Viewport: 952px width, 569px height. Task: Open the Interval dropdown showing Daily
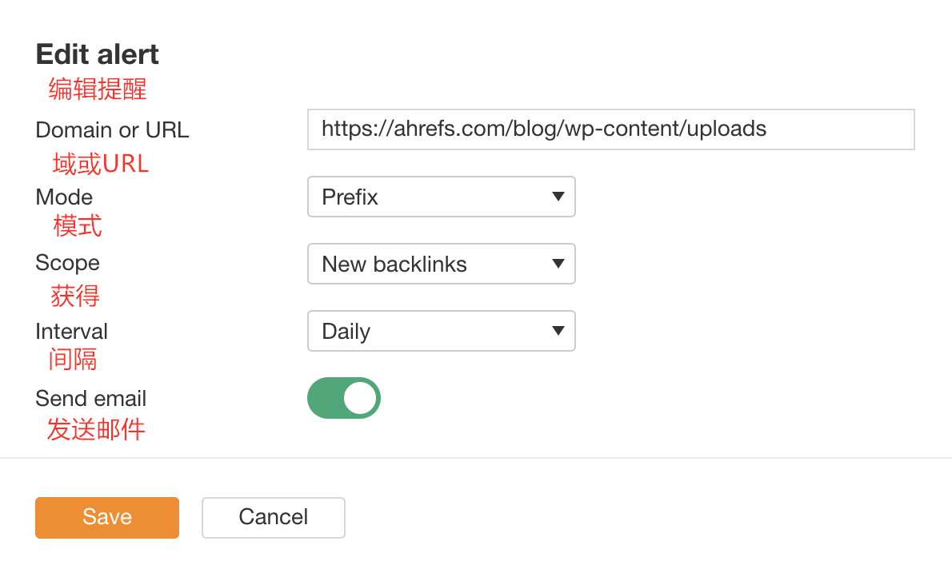pos(441,331)
